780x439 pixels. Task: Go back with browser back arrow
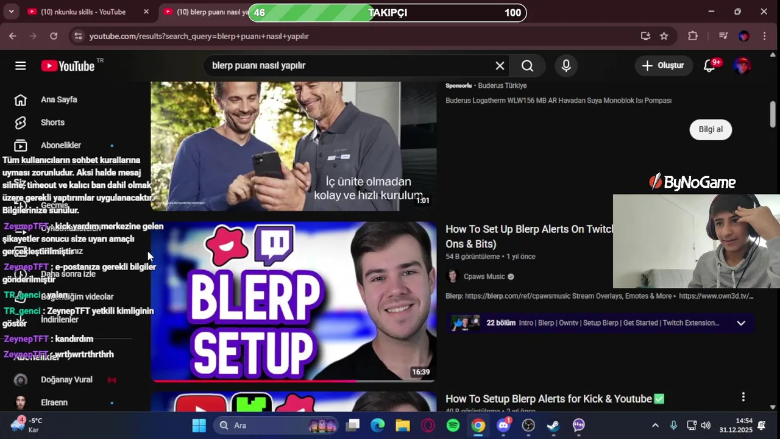click(x=13, y=36)
